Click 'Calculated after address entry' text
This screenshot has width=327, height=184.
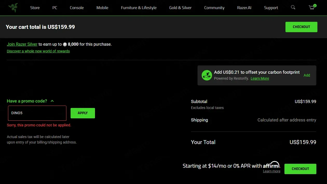coord(287,120)
